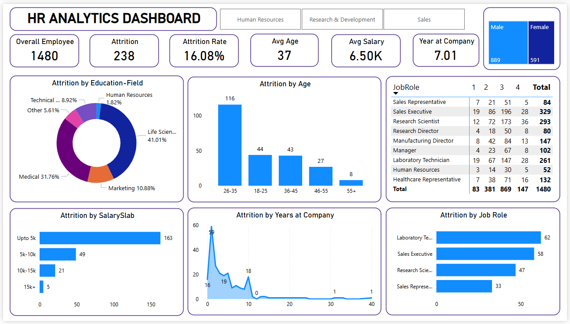Click the Total column header in table
This screenshot has width=570, height=324.
pos(541,87)
